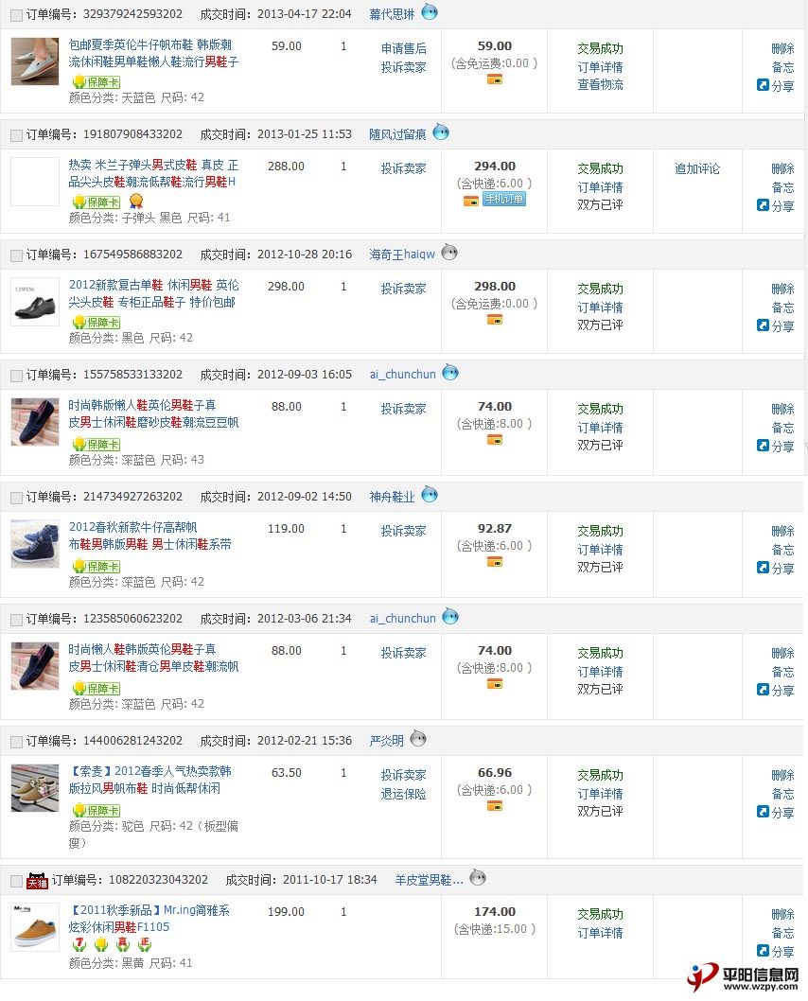
Task: Click 退运保险 on the 索麦 canvas shoe order
Action: 403,794
